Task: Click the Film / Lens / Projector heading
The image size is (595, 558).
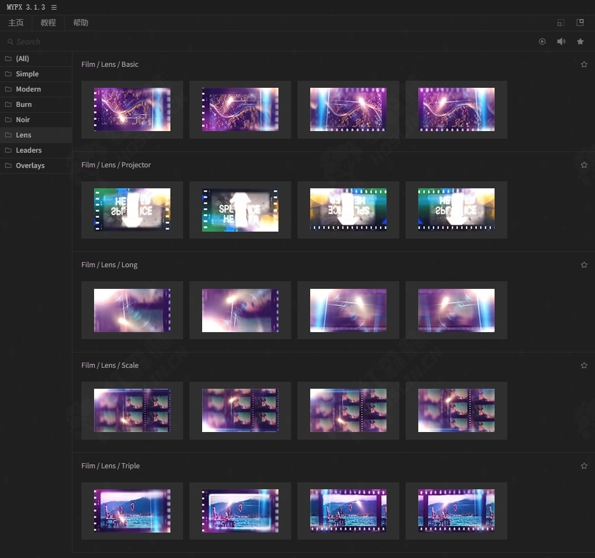Action: tap(116, 165)
